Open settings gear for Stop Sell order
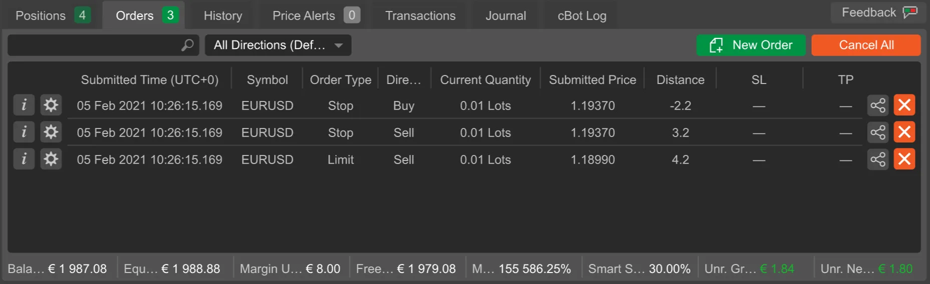 (51, 132)
